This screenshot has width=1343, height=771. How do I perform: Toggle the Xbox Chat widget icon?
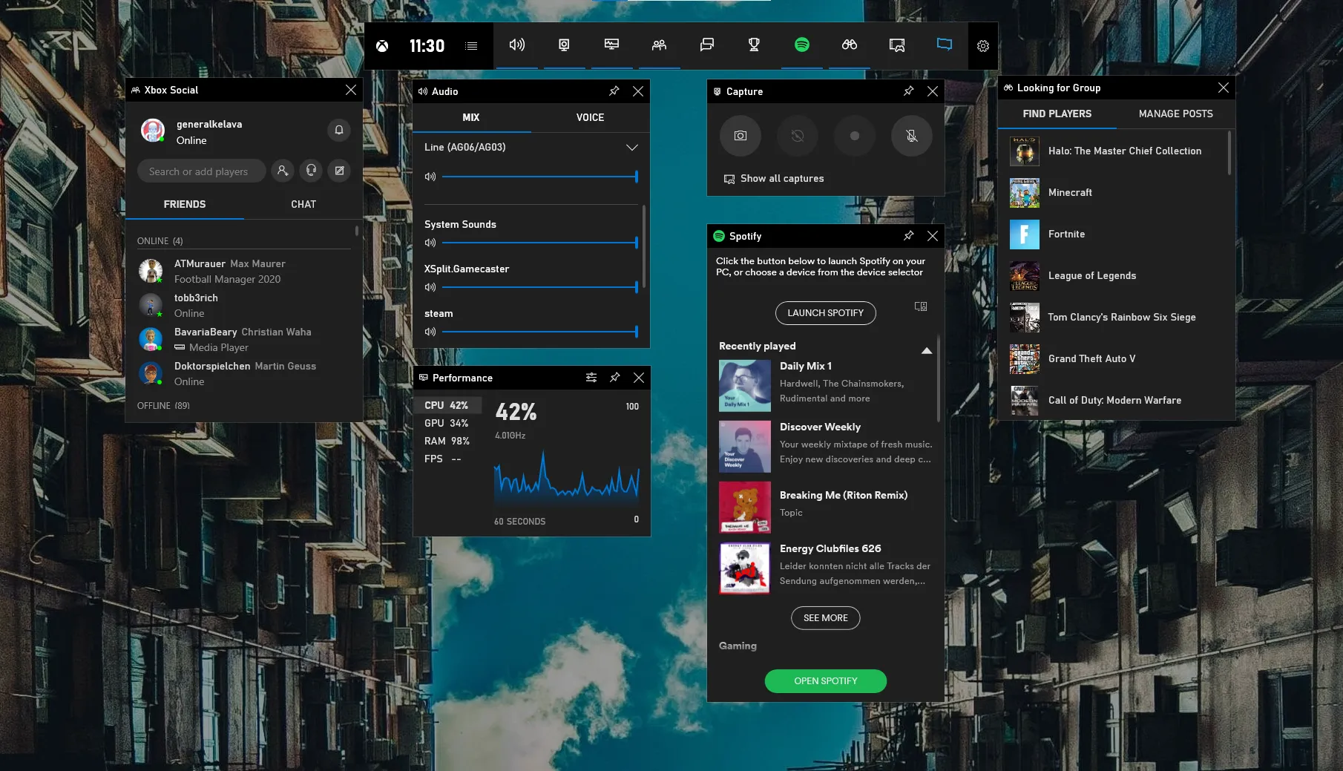[707, 45]
